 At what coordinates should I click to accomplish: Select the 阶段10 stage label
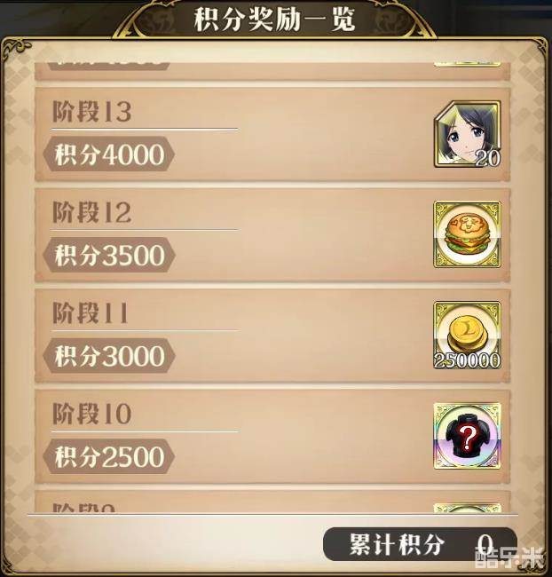tap(92, 414)
